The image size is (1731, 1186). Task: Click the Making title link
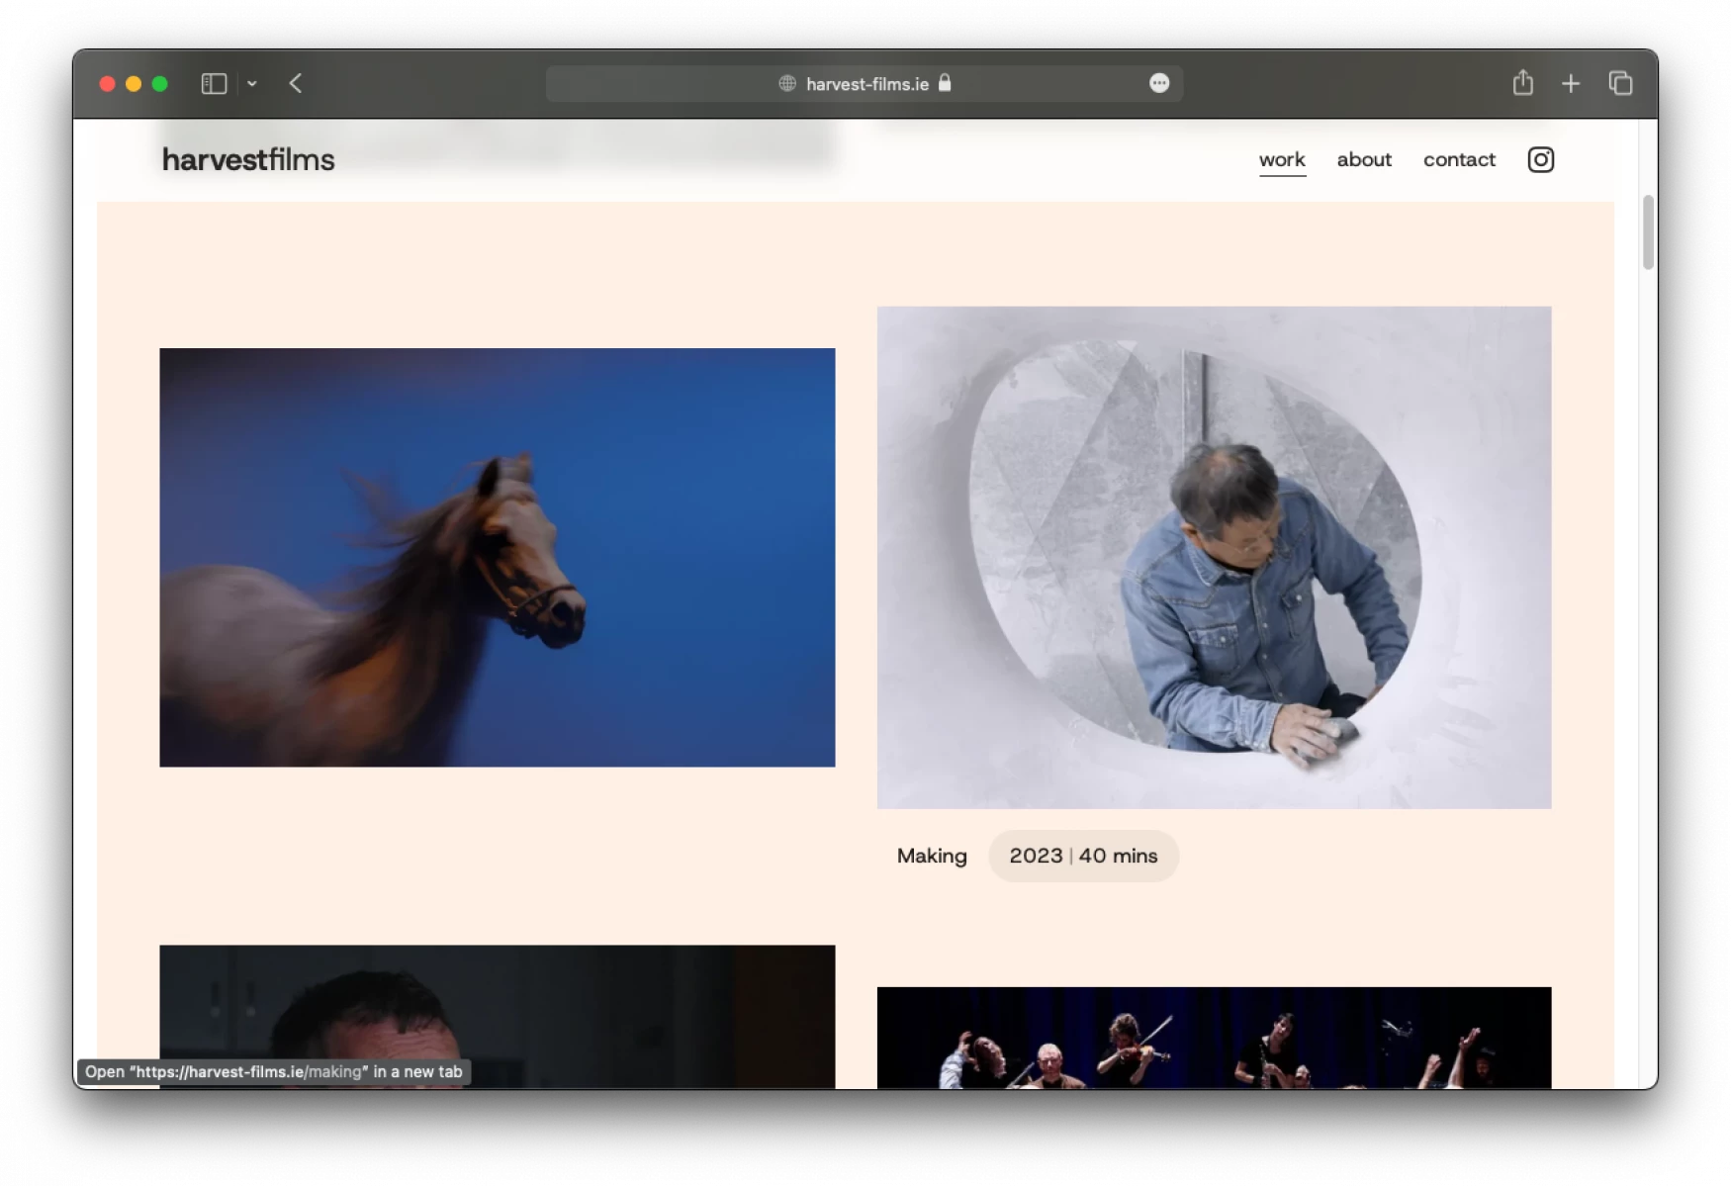point(932,856)
